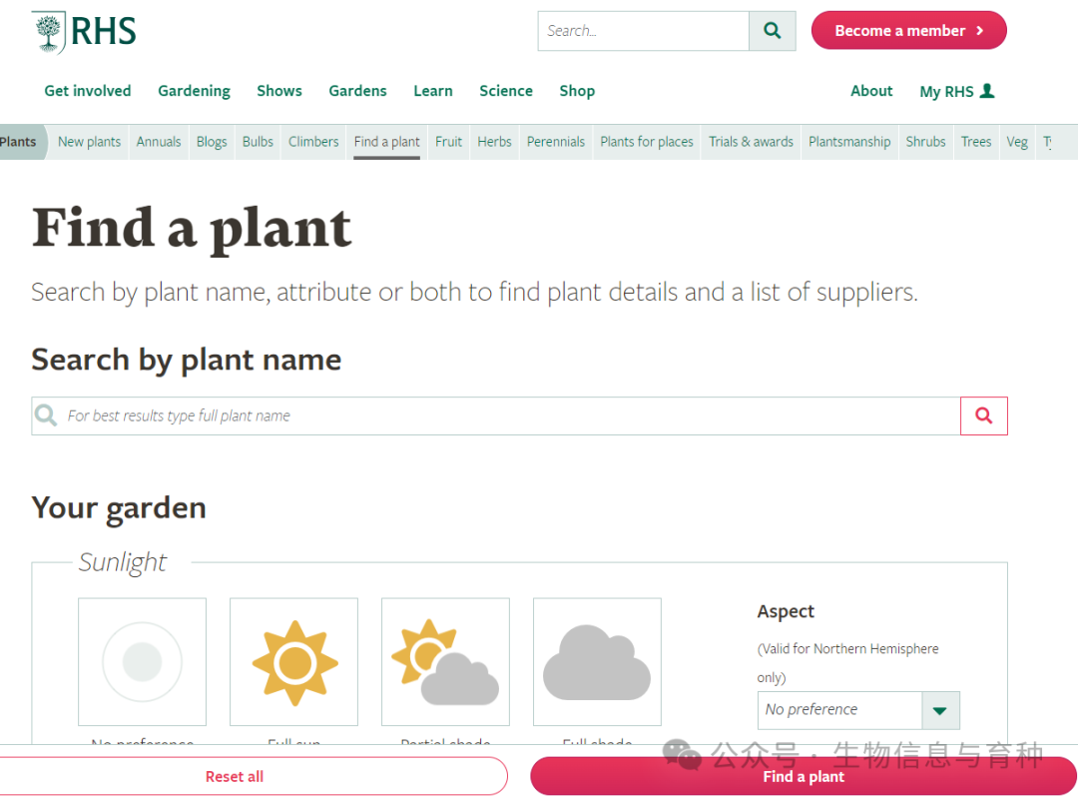Focus the header Search field
The height and width of the screenshot is (798, 1078).
point(644,31)
